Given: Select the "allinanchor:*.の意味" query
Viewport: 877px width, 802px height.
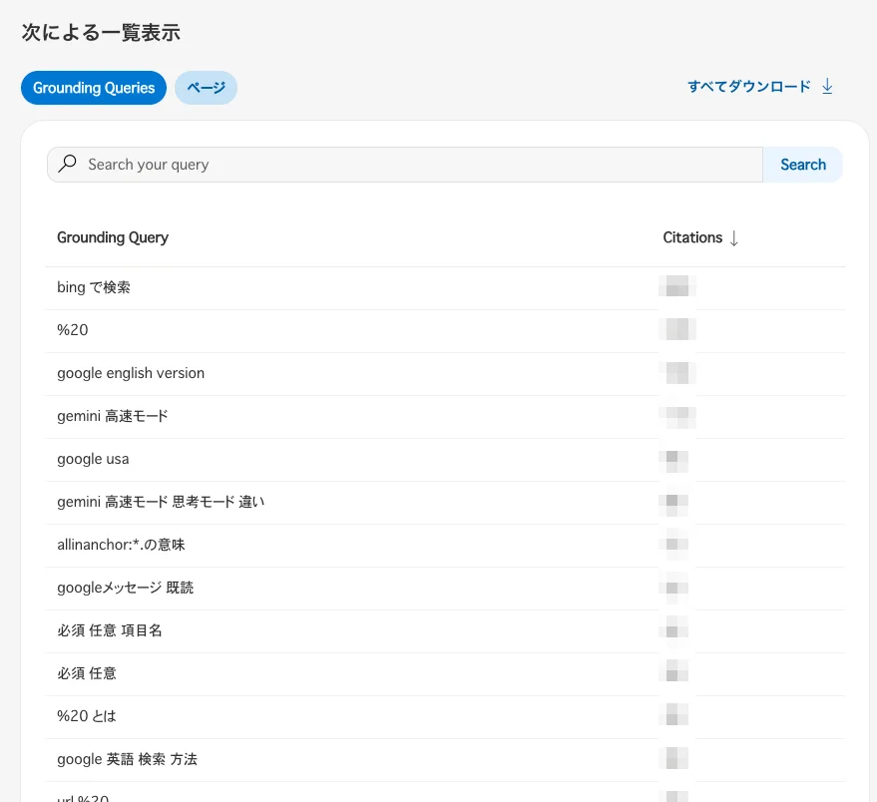Looking at the screenshot, I should point(121,545).
